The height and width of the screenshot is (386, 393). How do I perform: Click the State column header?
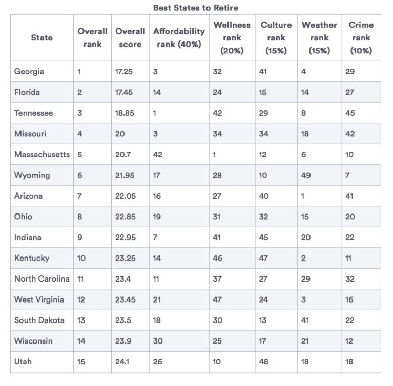[42, 38]
